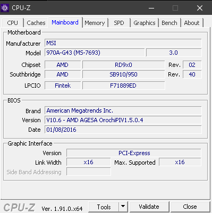Click the Southbridge vendor AMD field

click(x=63, y=74)
